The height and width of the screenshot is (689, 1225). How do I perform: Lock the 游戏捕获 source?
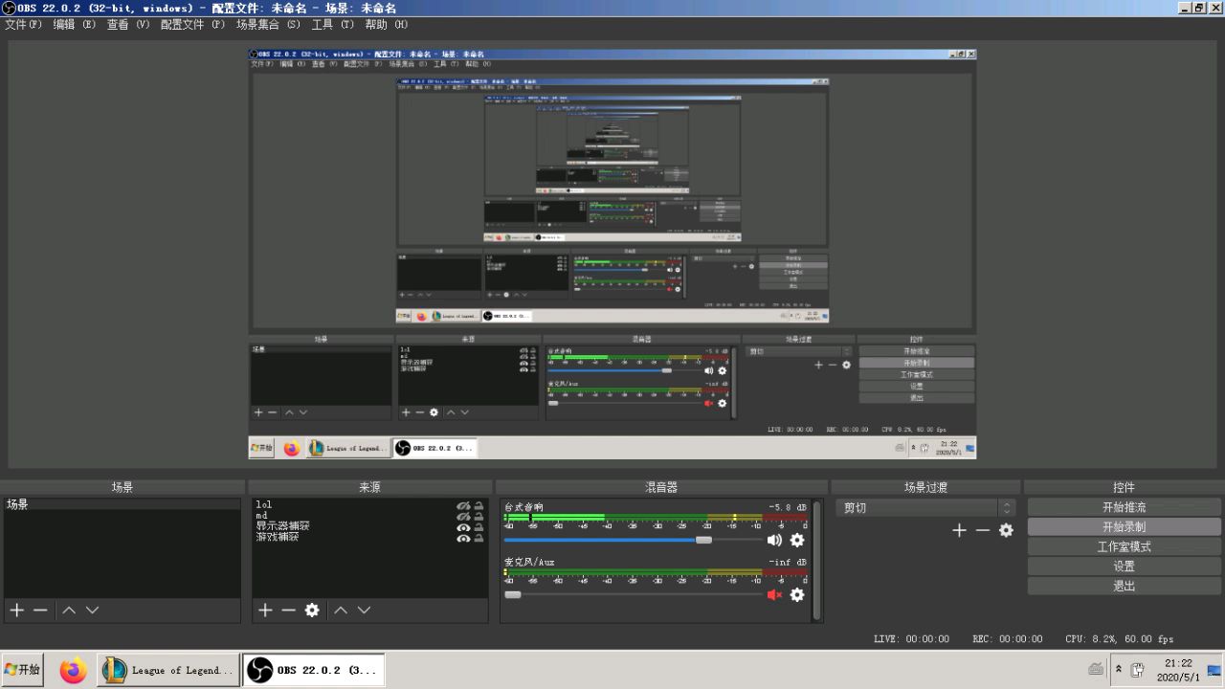479,538
